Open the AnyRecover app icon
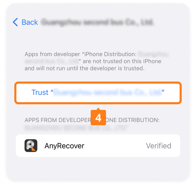196x189 pixels. [x=31, y=146]
